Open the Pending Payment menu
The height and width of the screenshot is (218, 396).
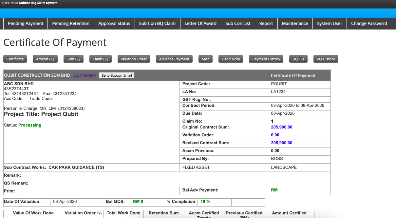pos(26,24)
